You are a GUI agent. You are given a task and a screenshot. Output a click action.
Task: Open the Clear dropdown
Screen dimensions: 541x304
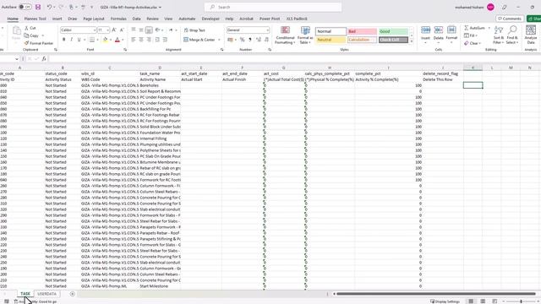pos(472,43)
